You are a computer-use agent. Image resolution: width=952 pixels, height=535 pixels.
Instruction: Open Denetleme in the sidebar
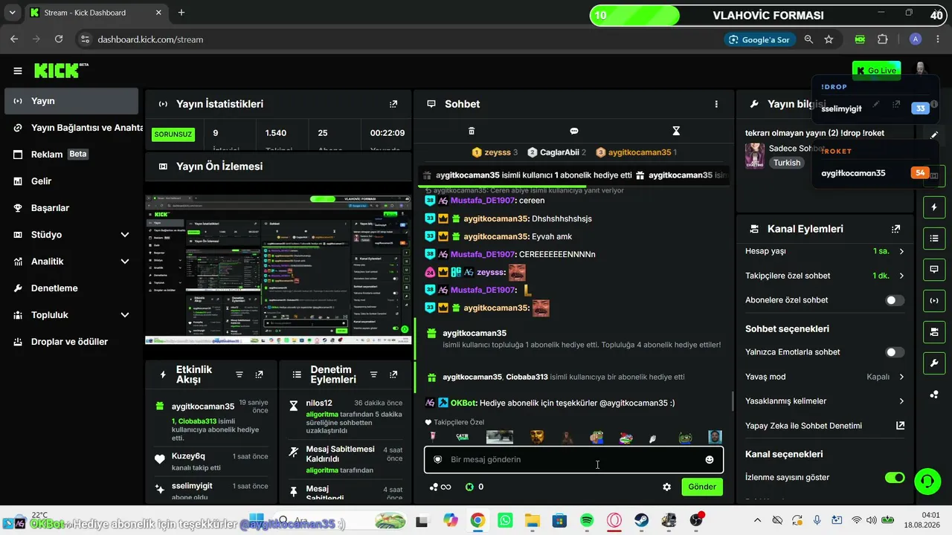71,288
